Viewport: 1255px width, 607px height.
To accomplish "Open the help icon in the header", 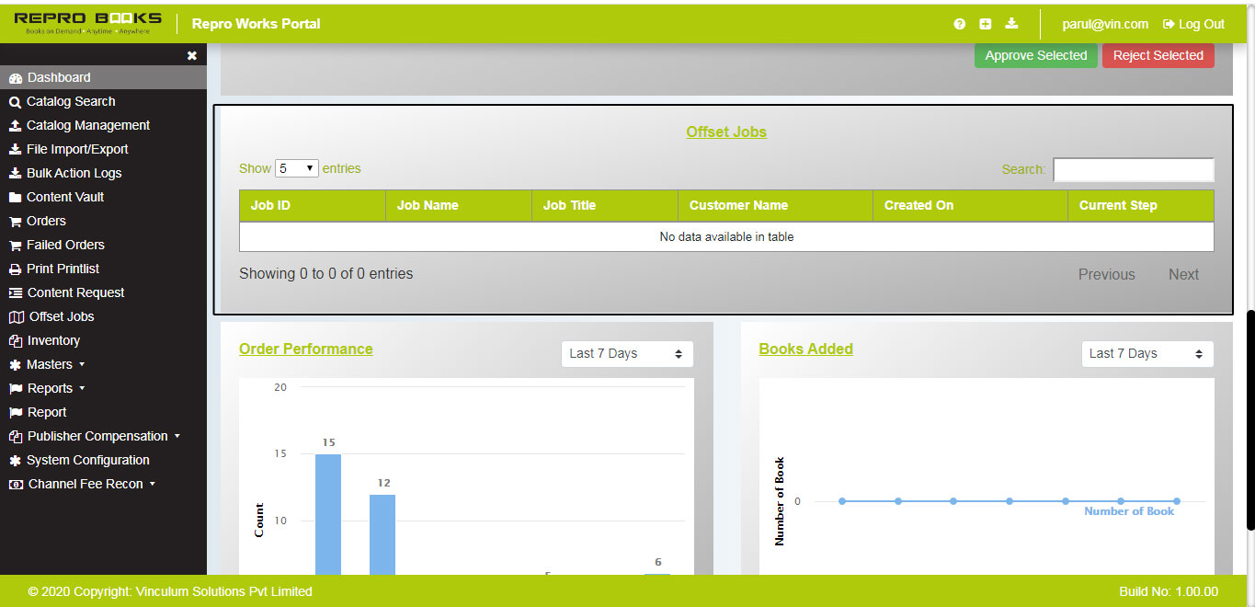I will (x=959, y=24).
